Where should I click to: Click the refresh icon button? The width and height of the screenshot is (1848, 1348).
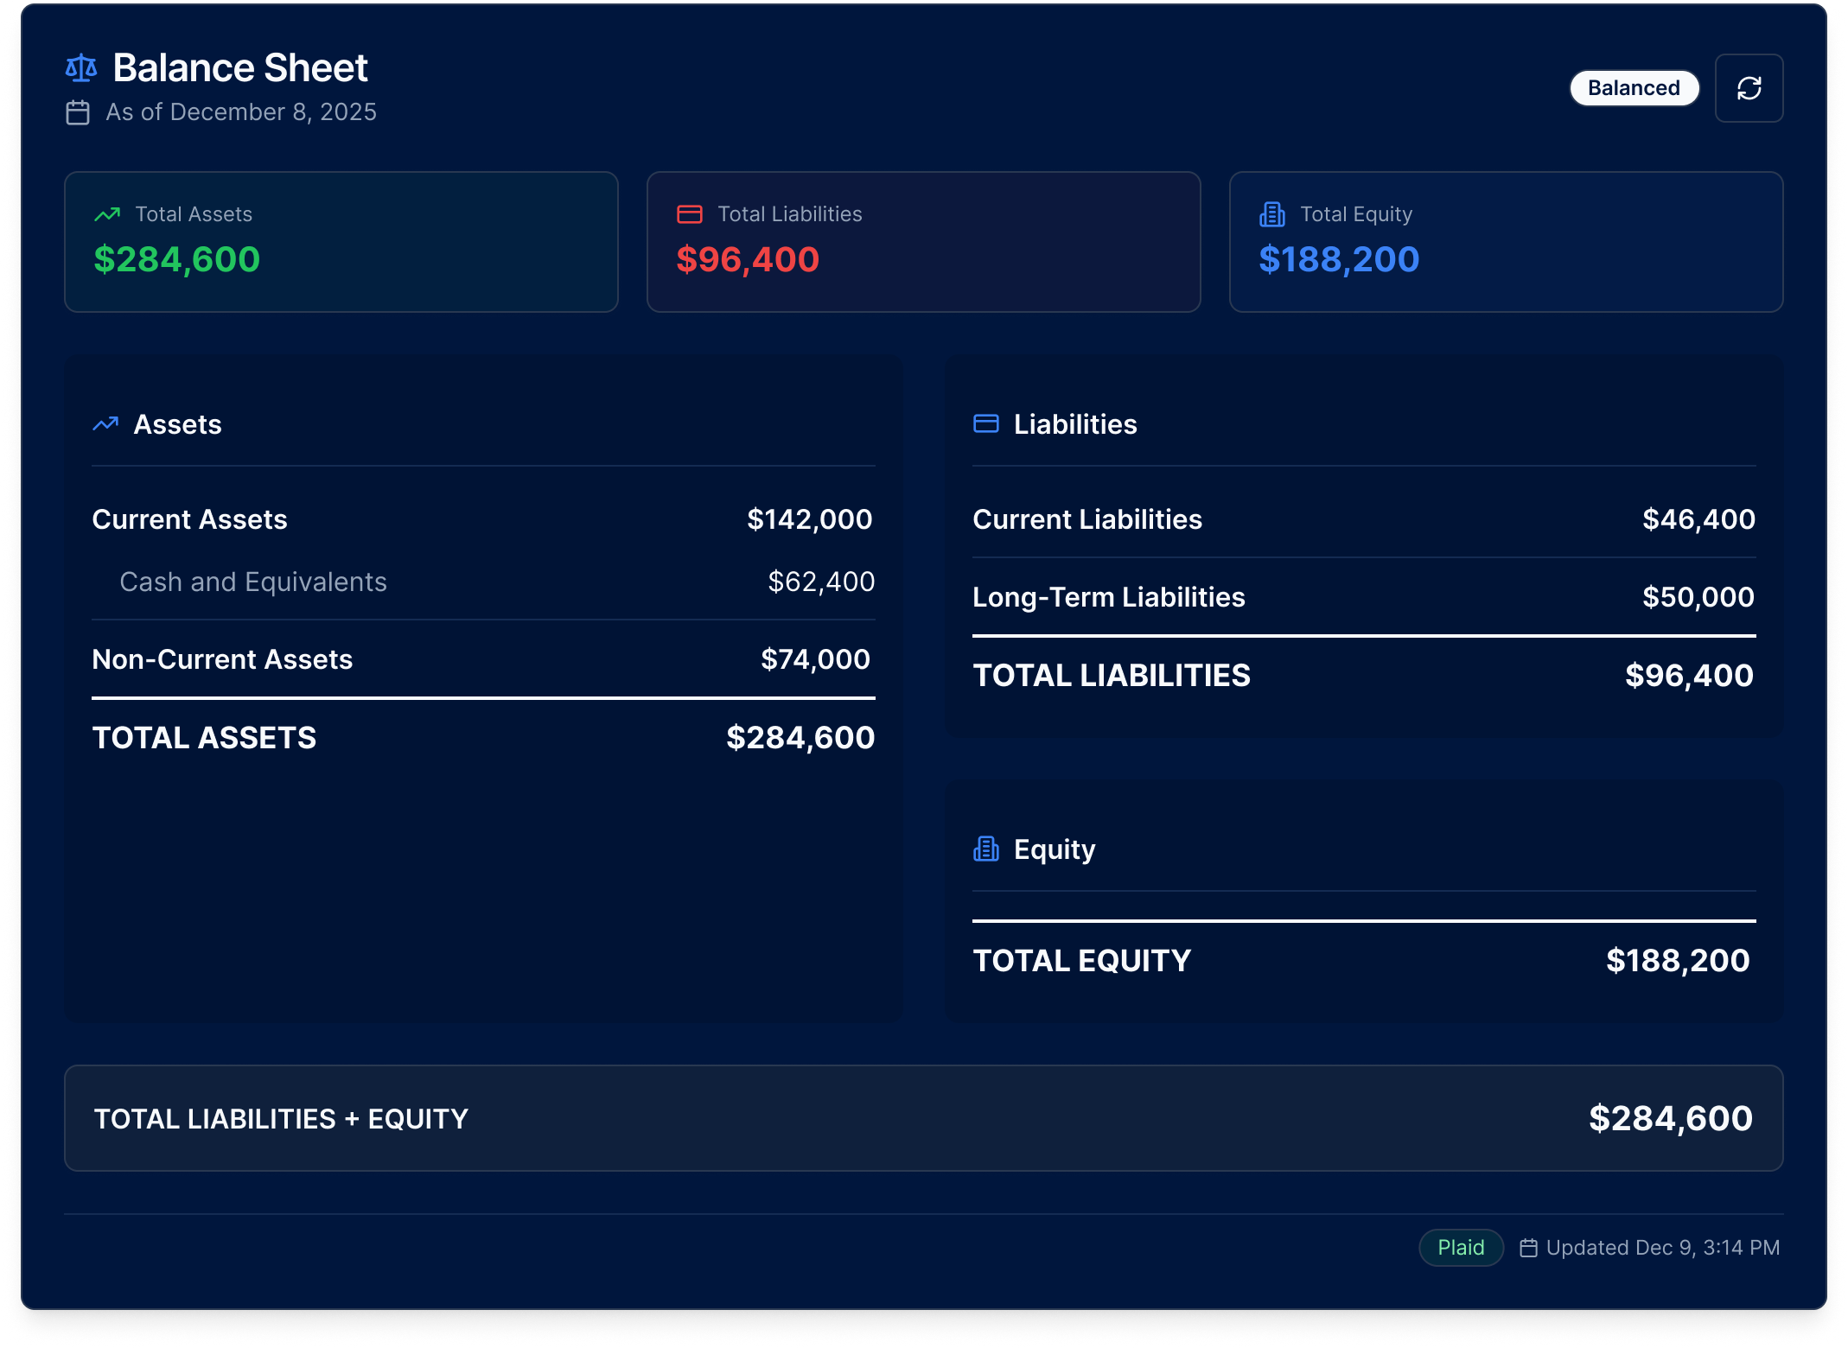pos(1748,88)
